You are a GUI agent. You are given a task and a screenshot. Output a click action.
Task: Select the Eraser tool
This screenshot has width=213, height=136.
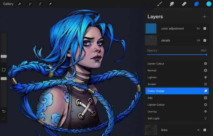(184, 4)
